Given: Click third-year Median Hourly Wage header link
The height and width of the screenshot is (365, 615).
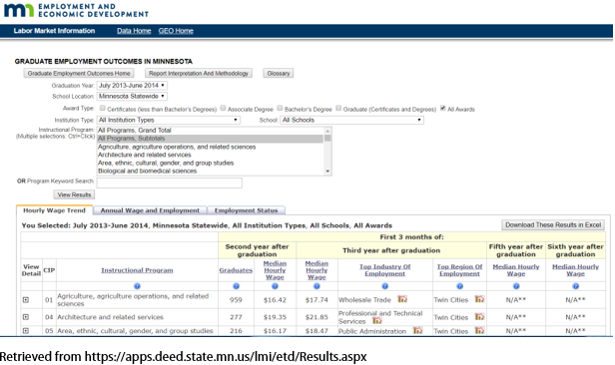Looking at the screenshot, I should 316,270.
